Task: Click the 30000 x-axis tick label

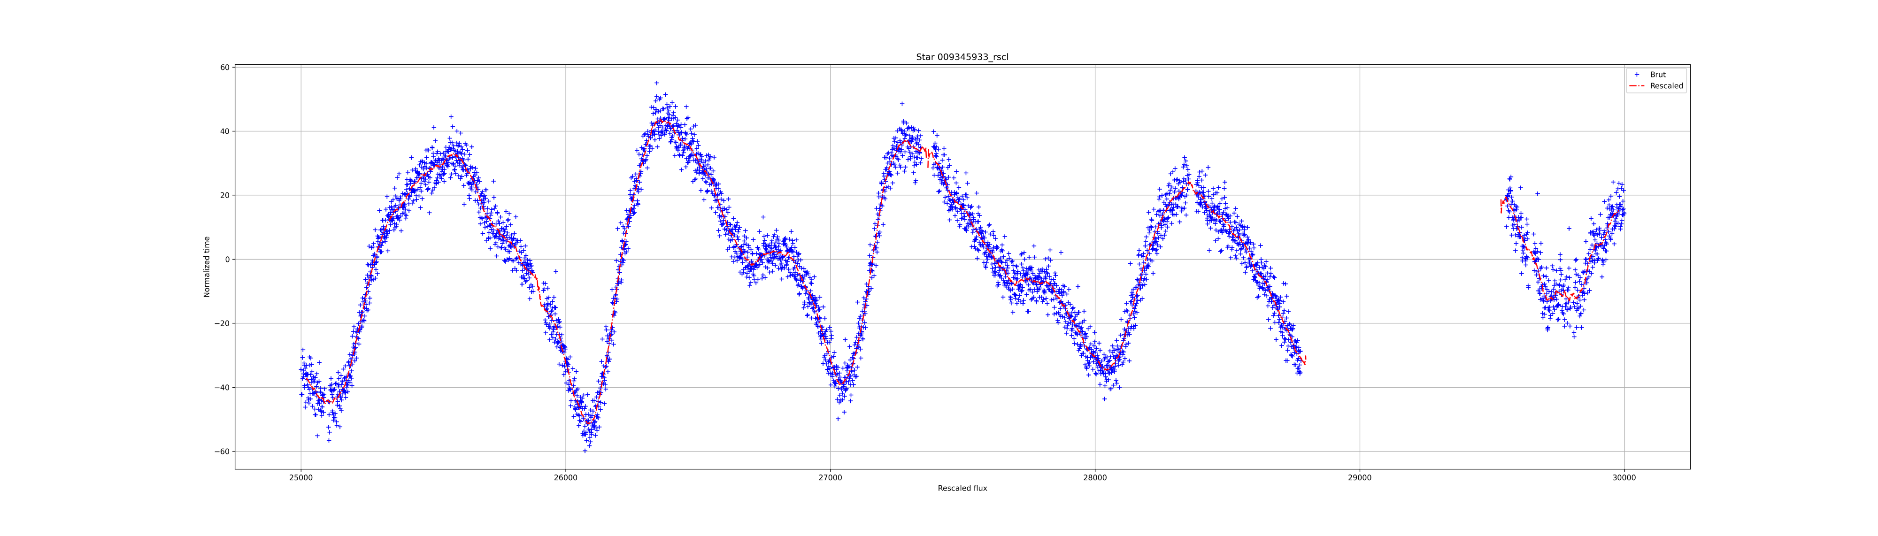Action: point(1624,478)
